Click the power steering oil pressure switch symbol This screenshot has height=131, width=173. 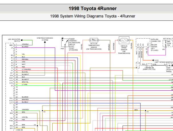[x=65, y=43]
